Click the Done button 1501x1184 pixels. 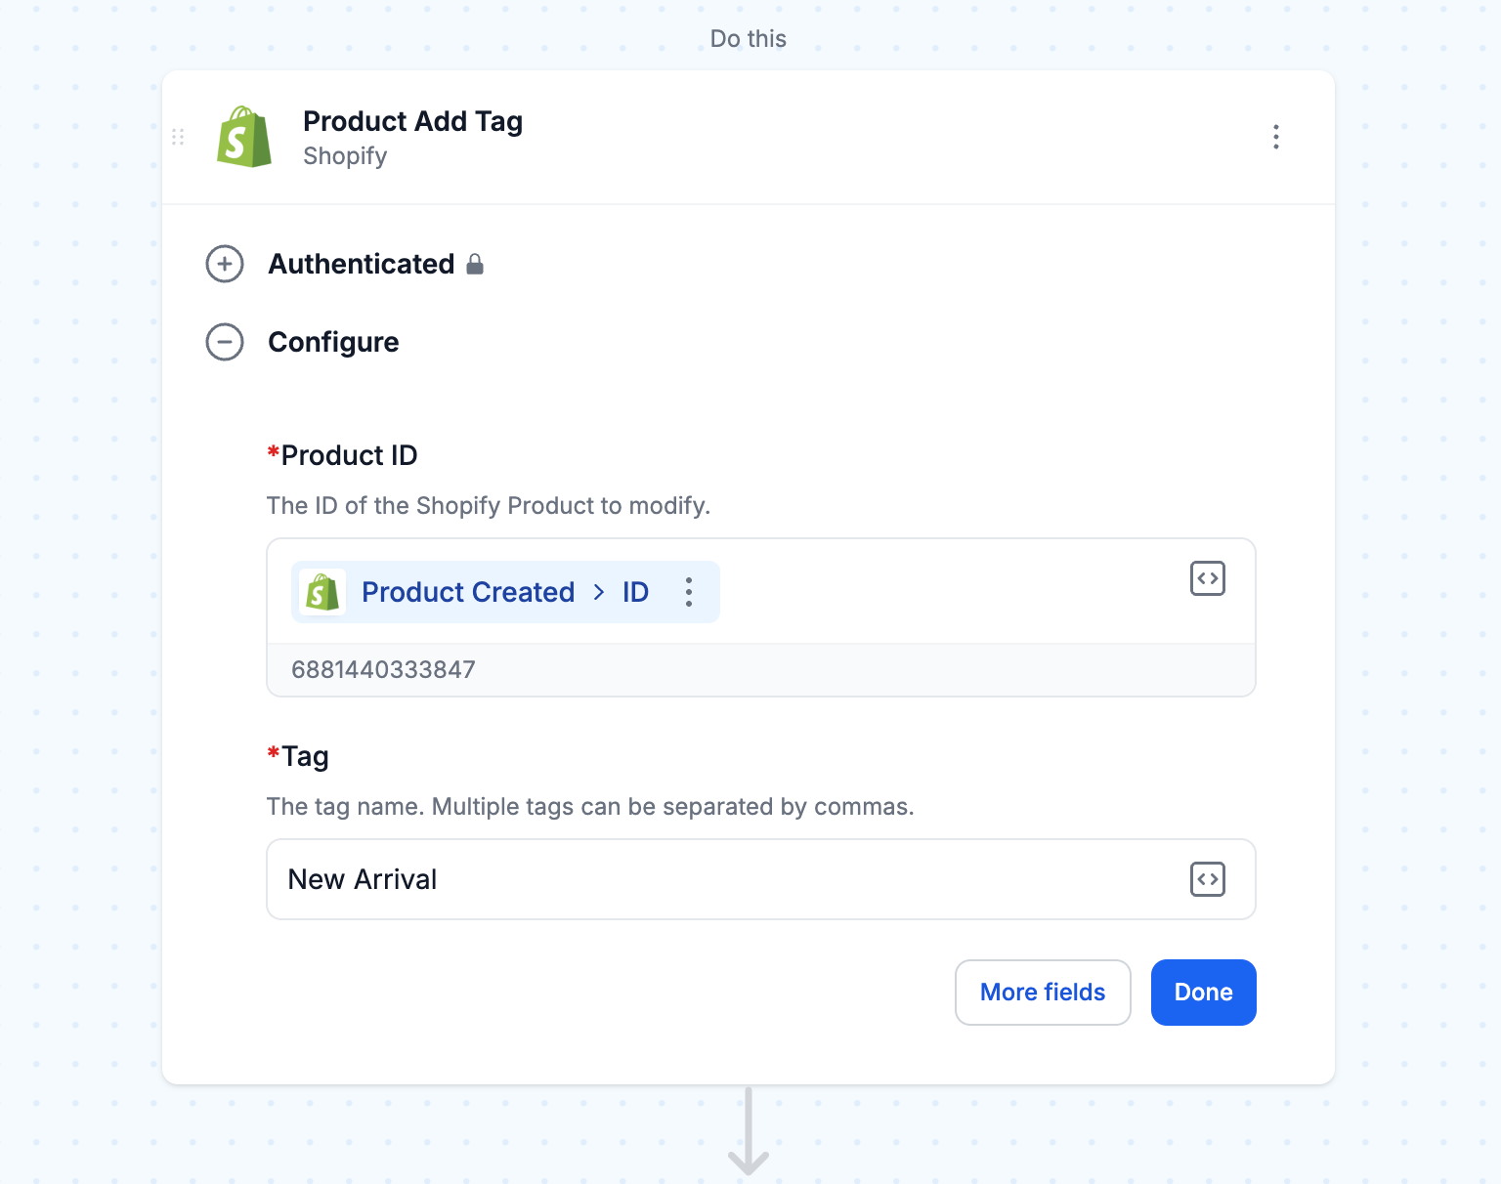click(1203, 993)
